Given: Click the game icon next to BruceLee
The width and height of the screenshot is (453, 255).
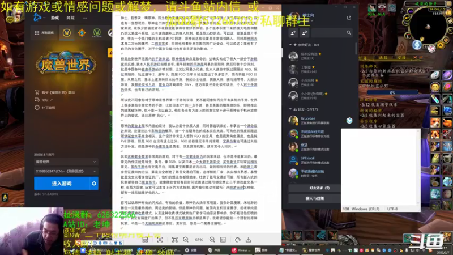Looking at the screenshot, I should pyautogui.click(x=349, y=121).
